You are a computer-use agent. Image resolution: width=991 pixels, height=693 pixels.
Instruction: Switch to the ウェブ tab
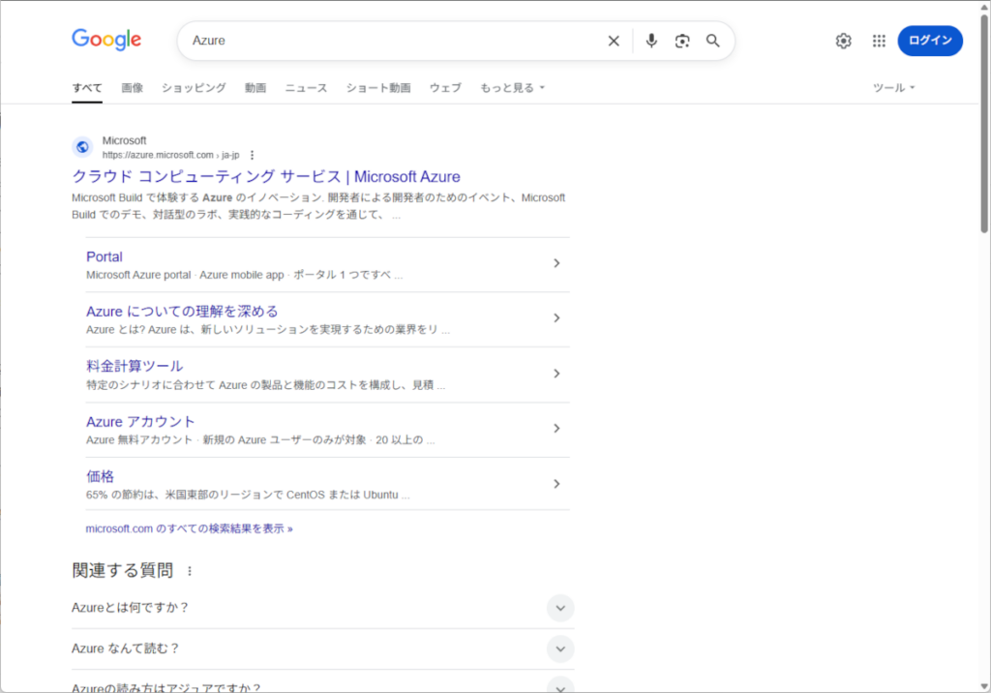tap(445, 88)
